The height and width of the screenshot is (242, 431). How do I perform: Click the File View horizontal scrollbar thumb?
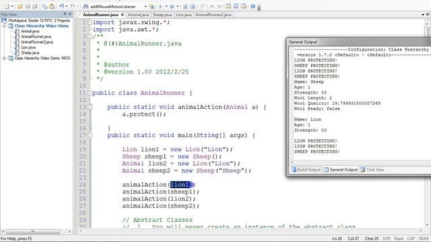(33, 231)
